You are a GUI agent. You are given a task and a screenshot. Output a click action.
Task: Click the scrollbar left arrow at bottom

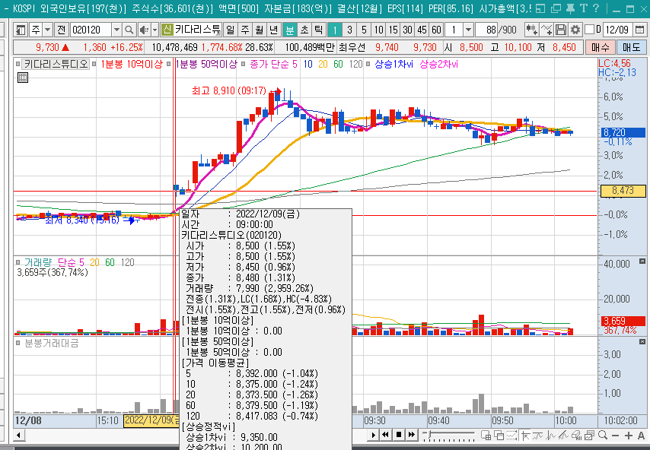pyautogui.click(x=19, y=436)
